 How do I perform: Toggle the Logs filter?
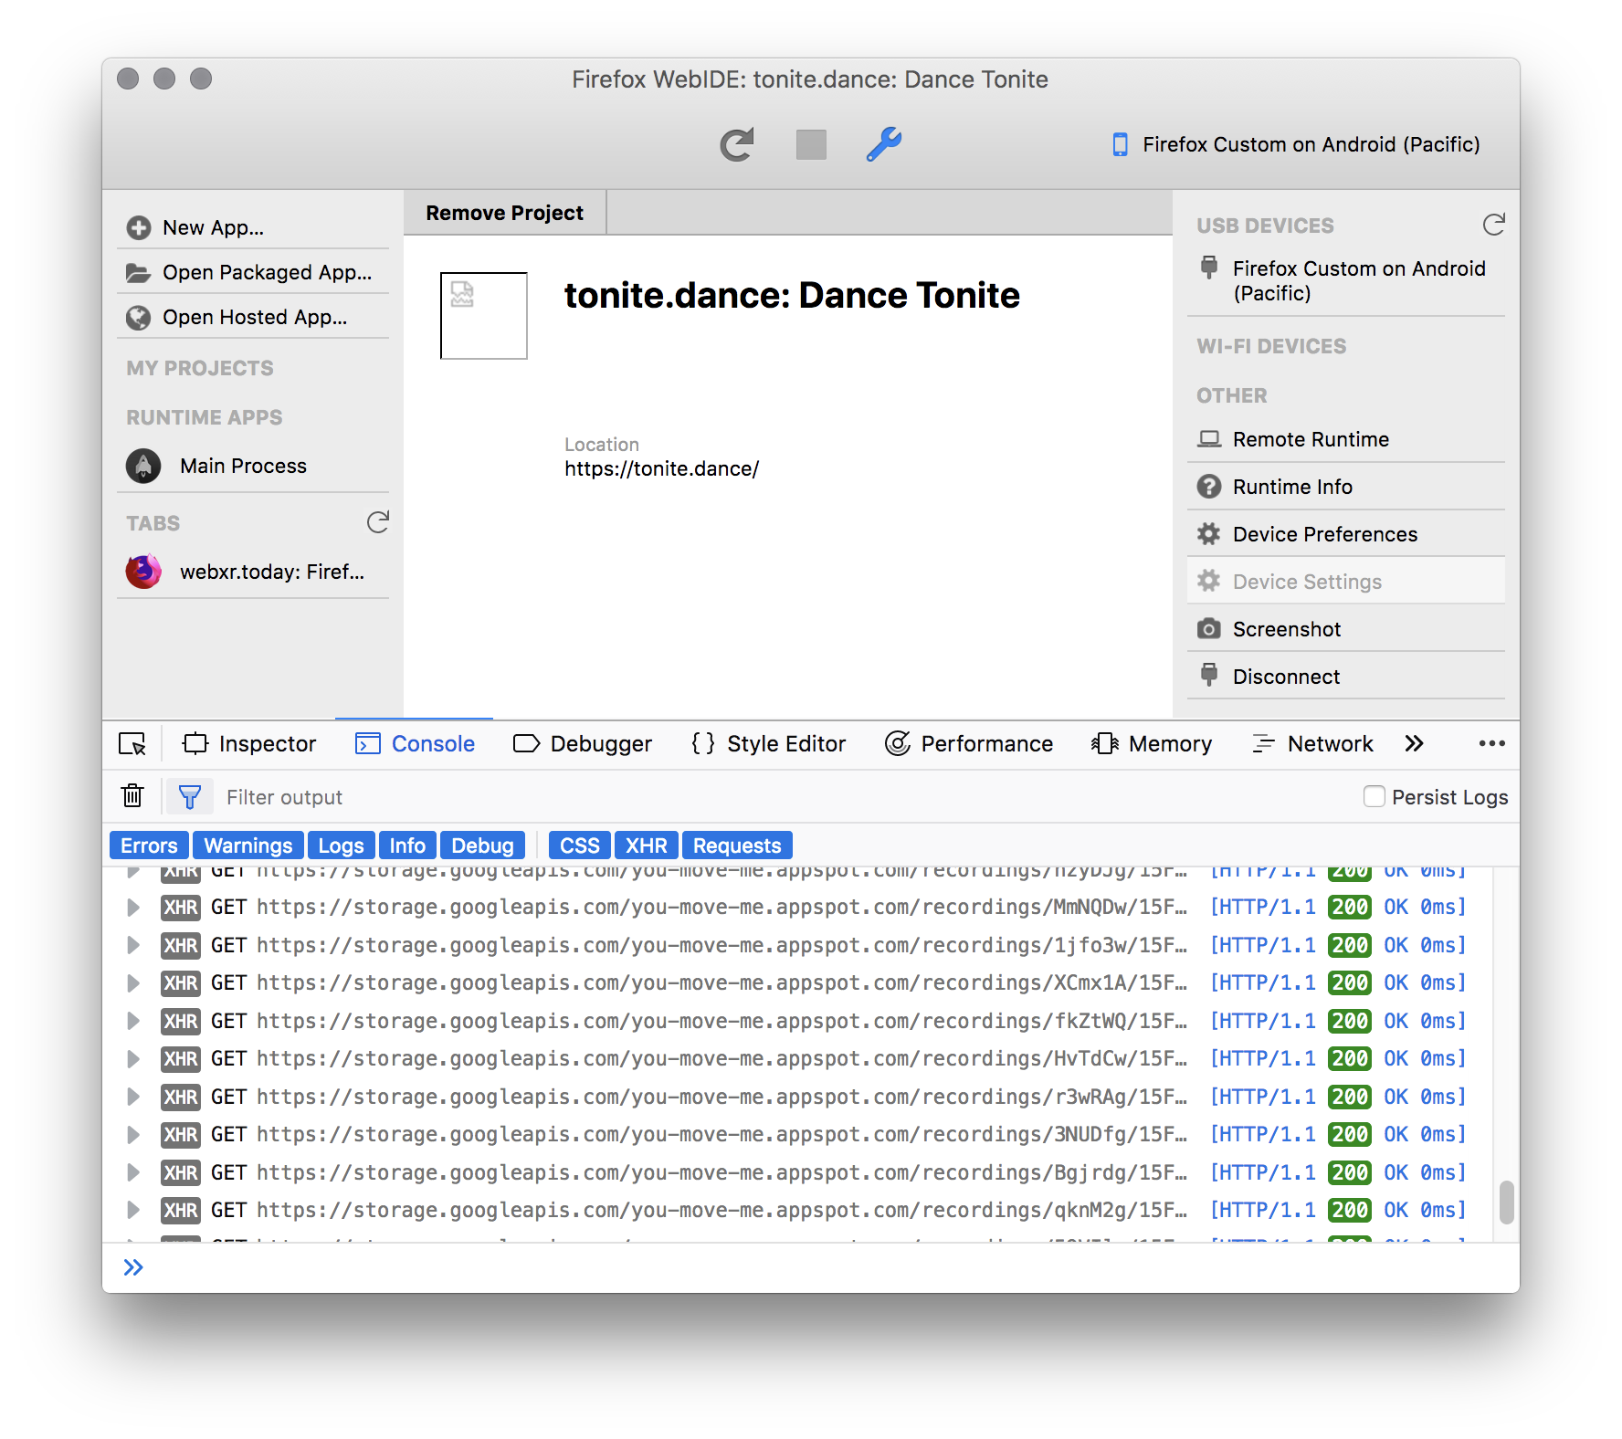341,846
